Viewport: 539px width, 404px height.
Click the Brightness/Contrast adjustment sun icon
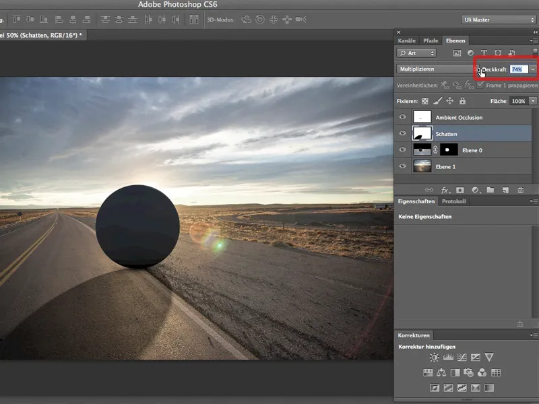tap(434, 358)
